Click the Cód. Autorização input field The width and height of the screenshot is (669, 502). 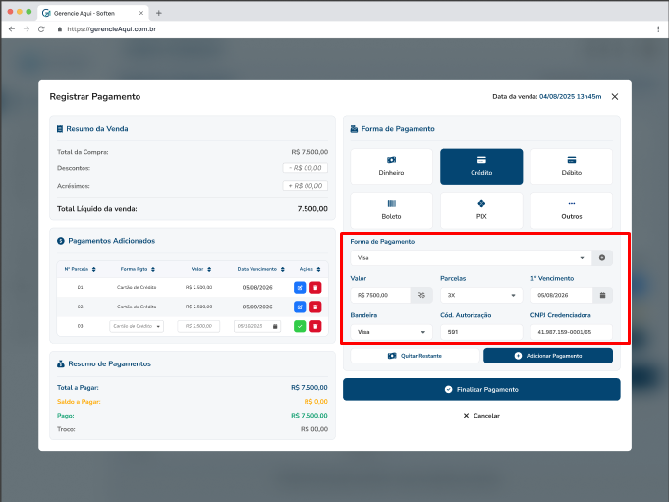(481, 332)
